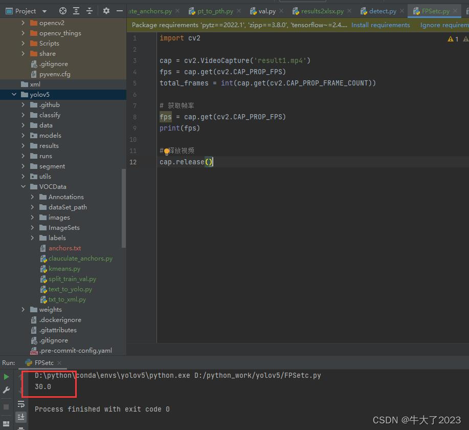Switch to the pt_to_pth.py tab
The image size is (469, 430).
215,11
